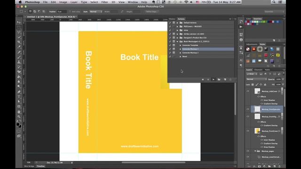The height and width of the screenshot is (169, 301).
Task: Click the foreground color black swatch
Action: pyautogui.click(x=18, y=124)
